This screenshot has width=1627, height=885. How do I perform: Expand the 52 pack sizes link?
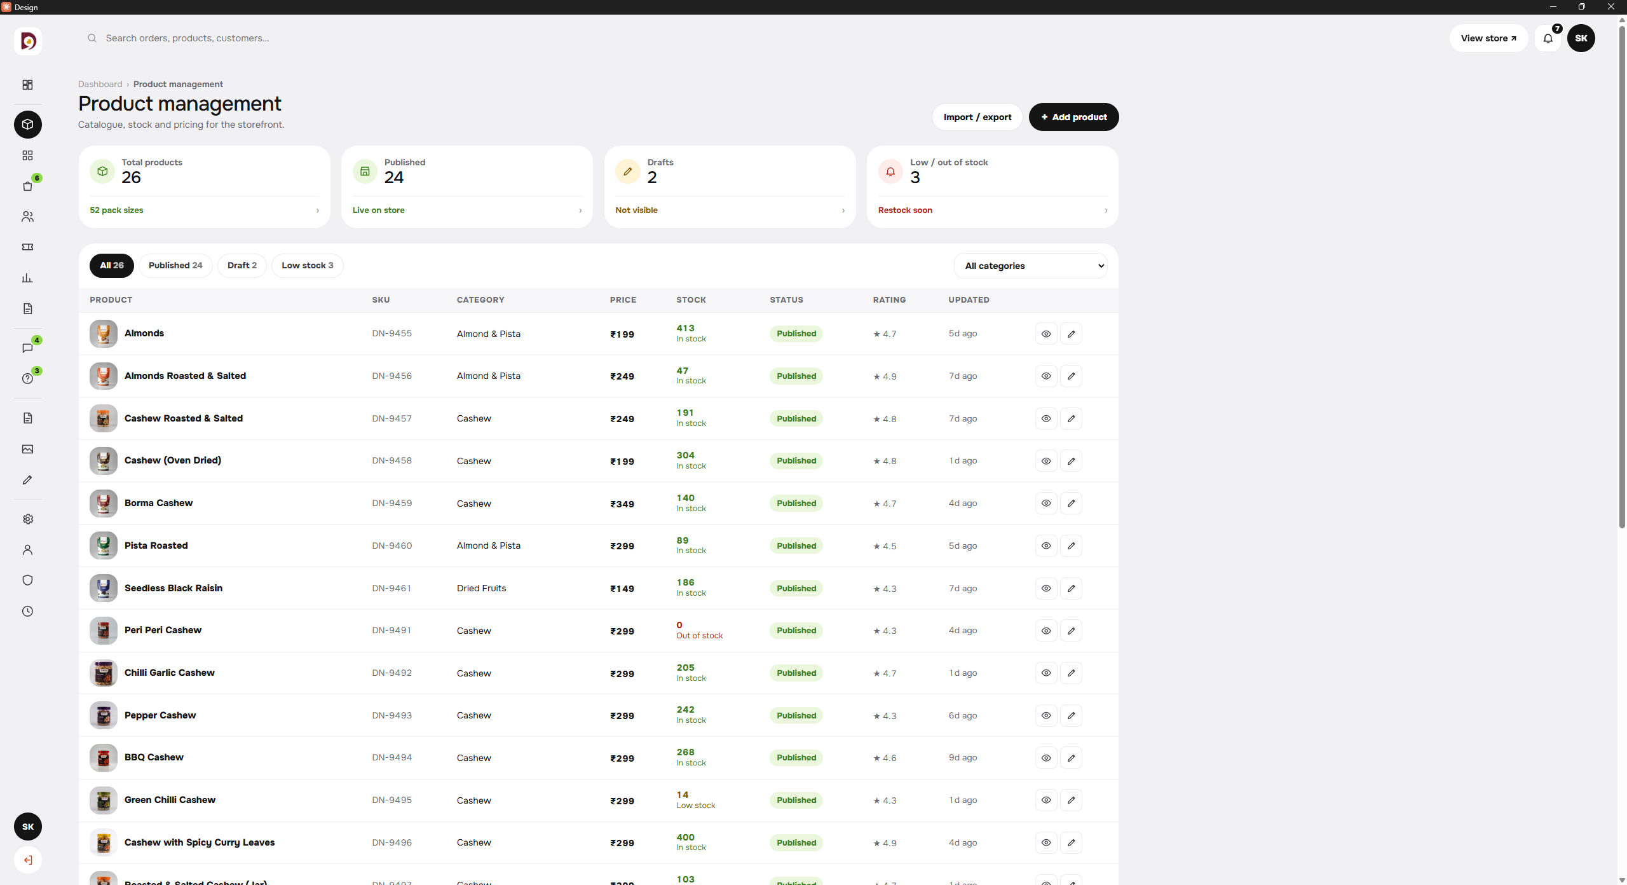coord(204,210)
